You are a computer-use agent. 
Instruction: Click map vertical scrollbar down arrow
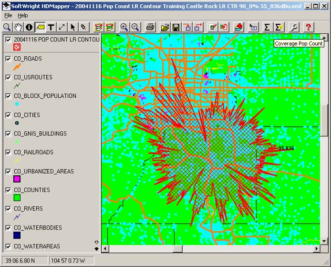point(324,241)
